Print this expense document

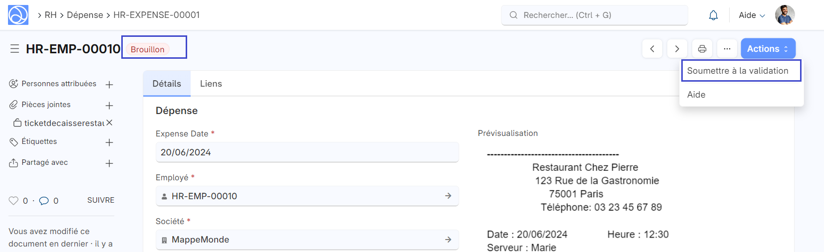point(702,49)
